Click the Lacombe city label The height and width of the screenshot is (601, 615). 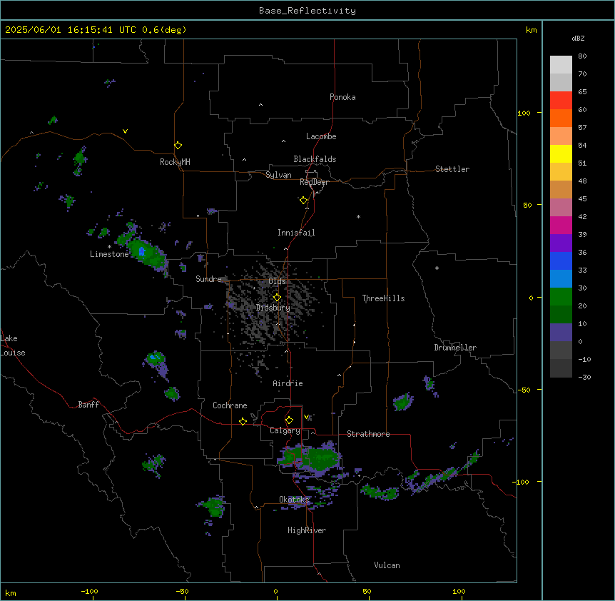(321, 136)
